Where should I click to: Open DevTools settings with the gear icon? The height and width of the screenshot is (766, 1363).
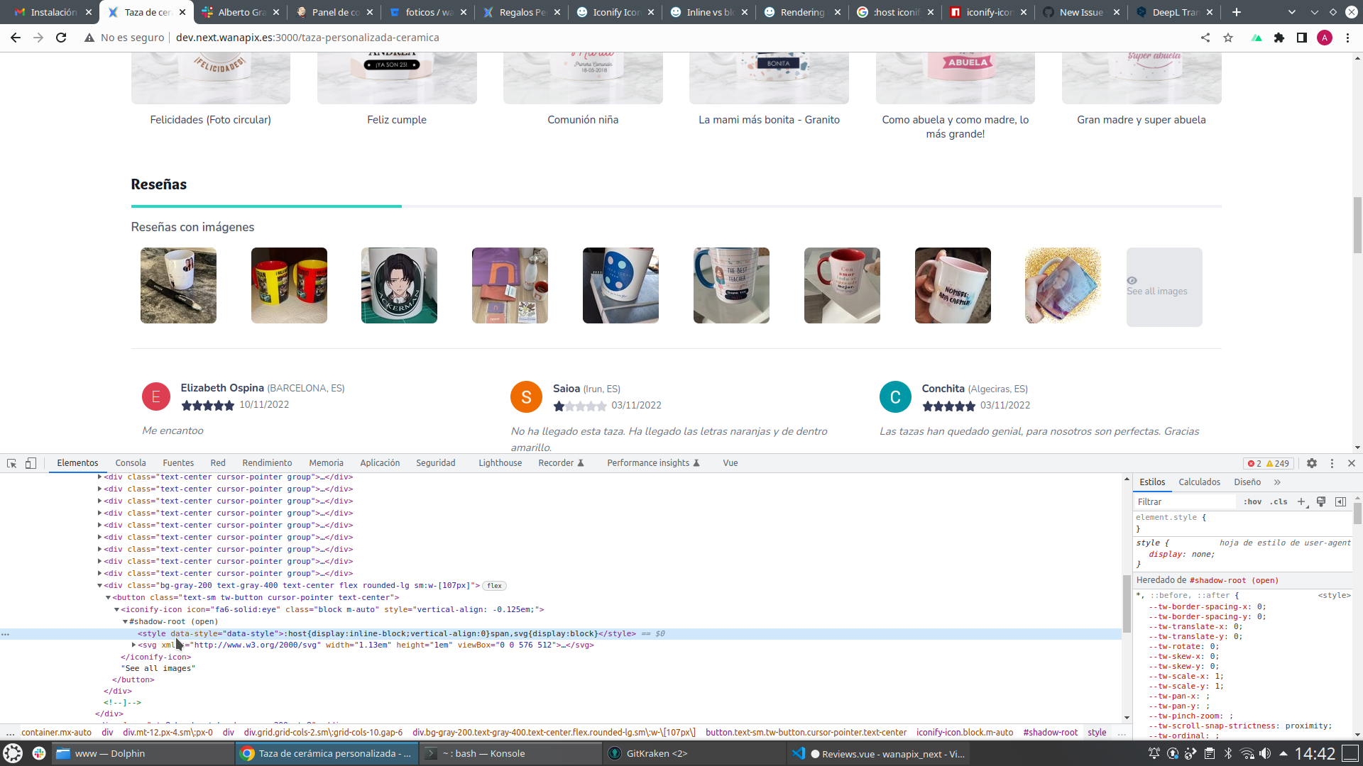pos(1312,463)
